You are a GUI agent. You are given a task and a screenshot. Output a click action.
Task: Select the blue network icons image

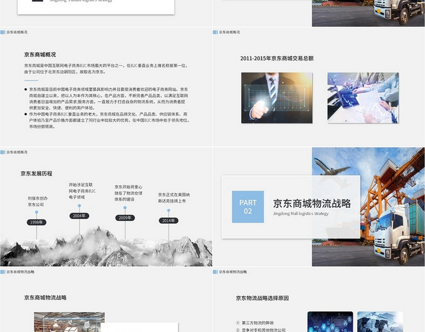[x=330, y=321]
